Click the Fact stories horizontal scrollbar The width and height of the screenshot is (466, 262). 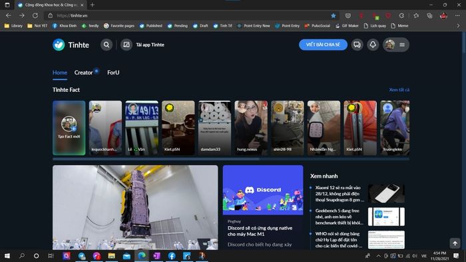coord(156,159)
